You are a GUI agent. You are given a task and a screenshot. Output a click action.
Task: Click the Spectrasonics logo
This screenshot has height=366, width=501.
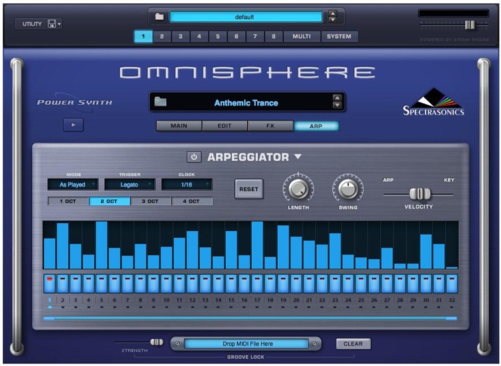tap(434, 102)
